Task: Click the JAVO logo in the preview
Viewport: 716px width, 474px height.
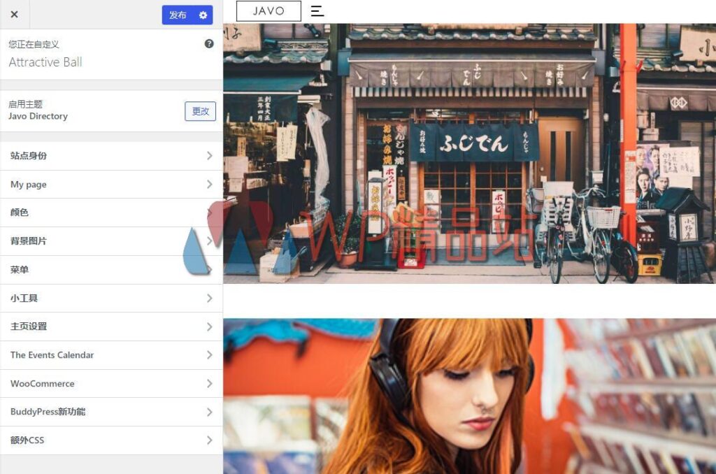Action: (x=267, y=10)
